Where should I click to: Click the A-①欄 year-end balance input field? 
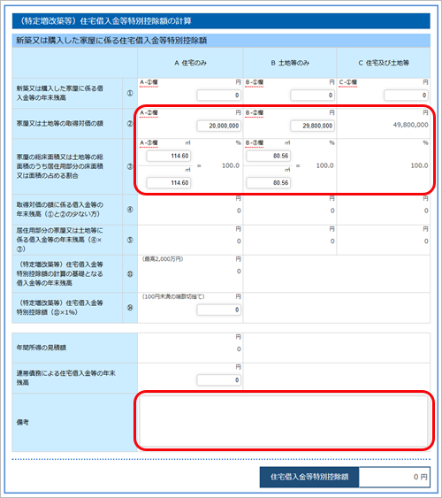[218, 96]
